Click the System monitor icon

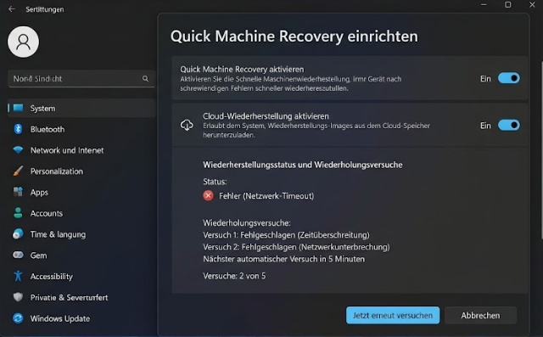(18, 108)
